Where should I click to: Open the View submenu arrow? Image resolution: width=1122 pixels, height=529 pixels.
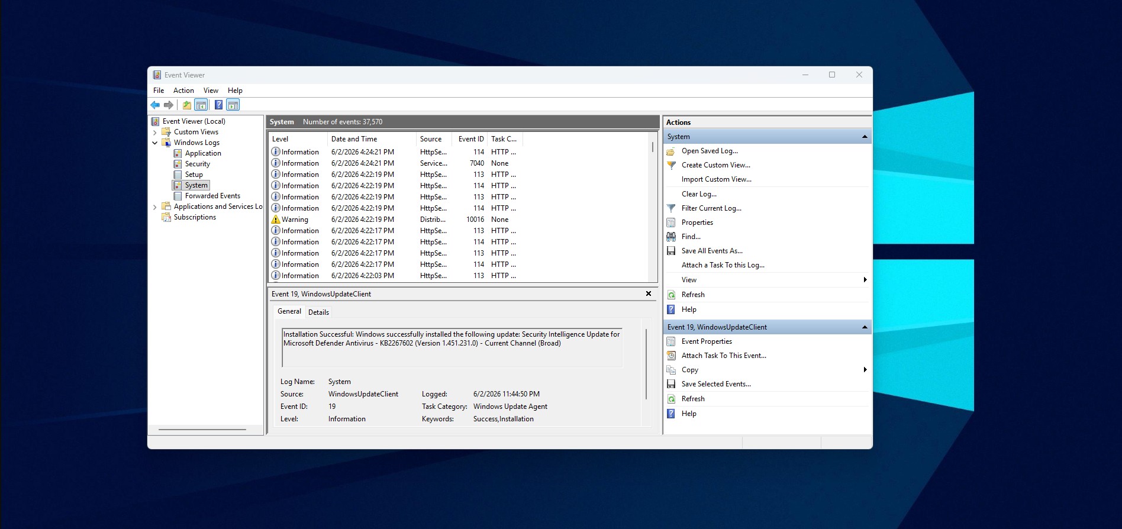[865, 280]
